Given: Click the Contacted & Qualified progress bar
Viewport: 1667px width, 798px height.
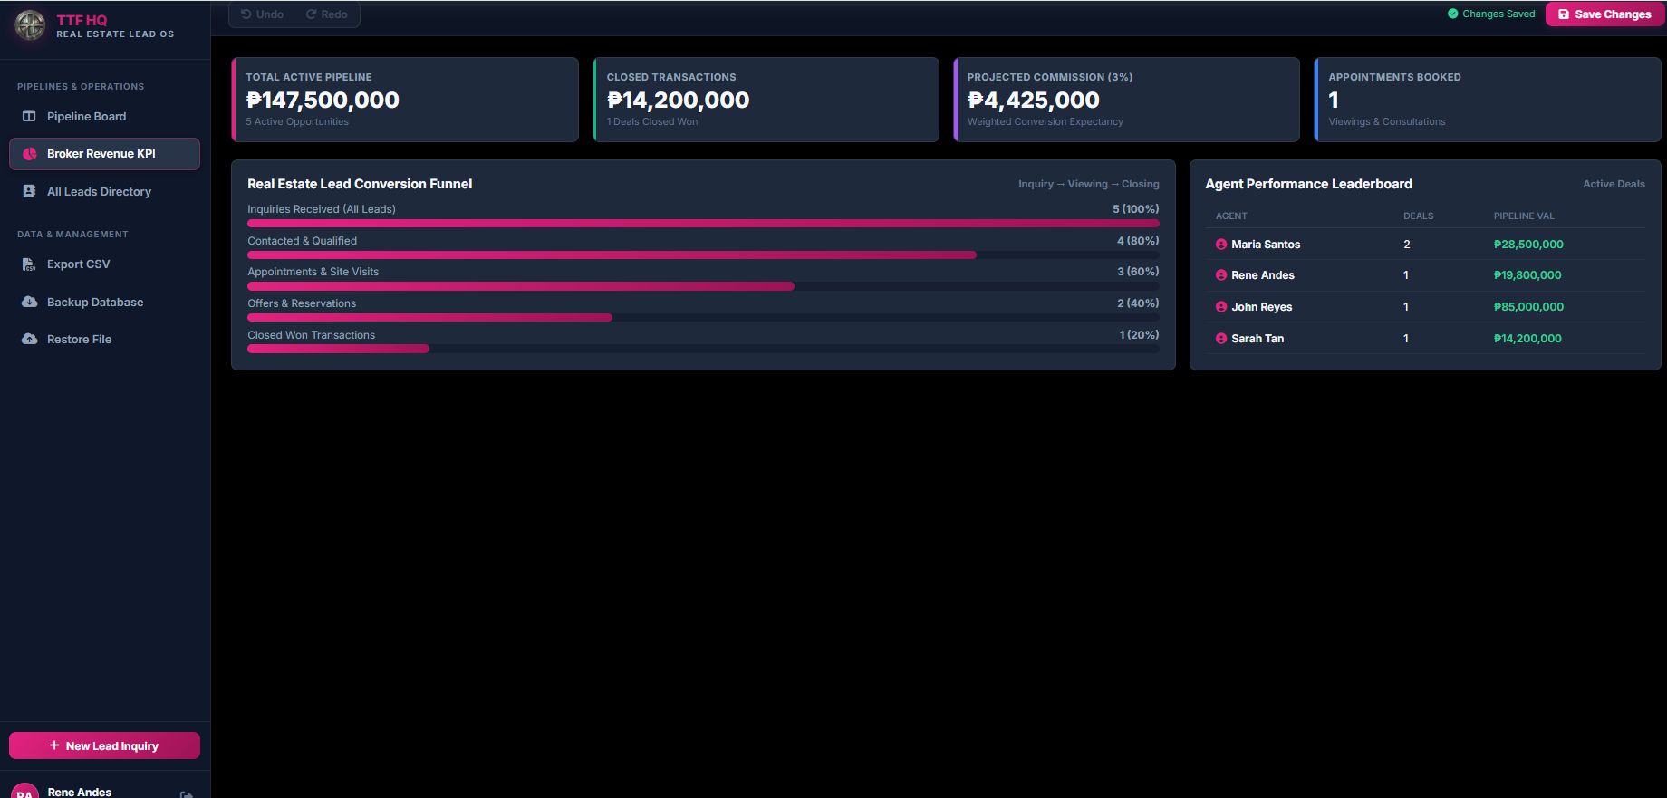Looking at the screenshot, I should pos(703,255).
